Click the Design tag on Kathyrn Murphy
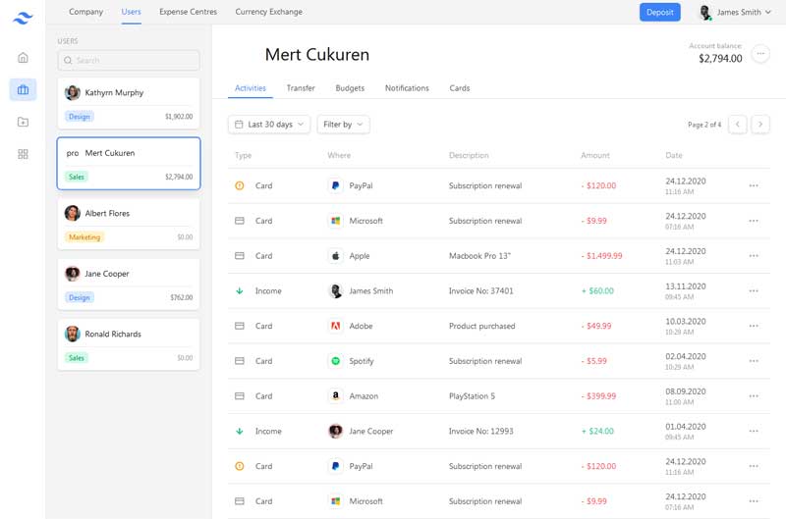This screenshot has width=786, height=519. (80, 117)
